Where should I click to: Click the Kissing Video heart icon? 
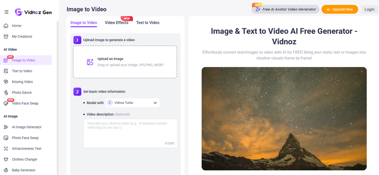(x=6, y=82)
